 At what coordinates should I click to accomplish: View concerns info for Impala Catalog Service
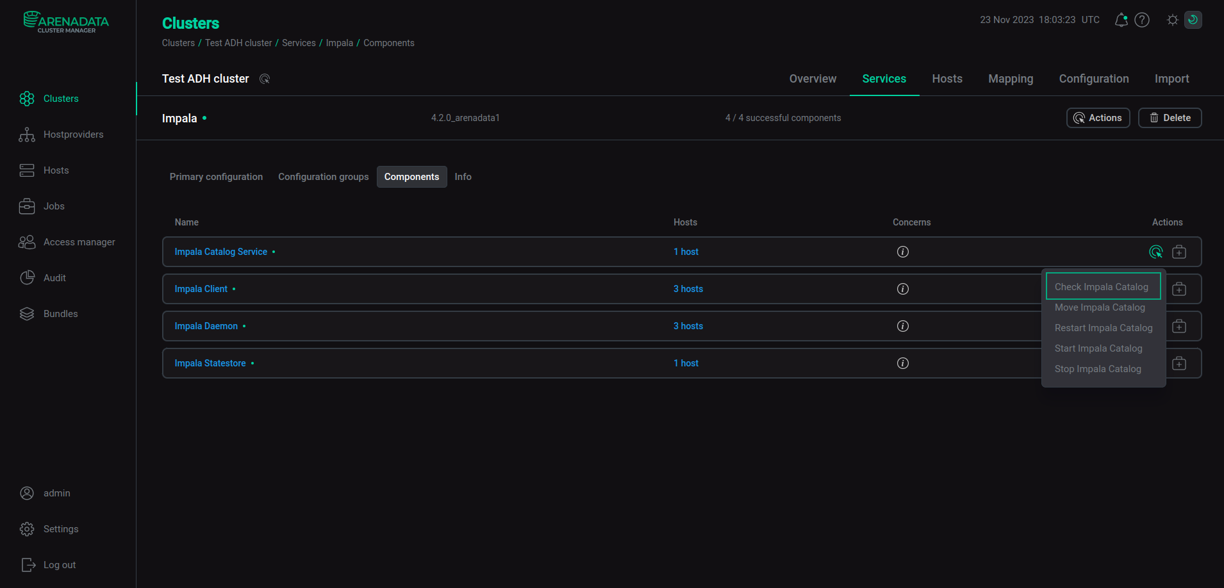[903, 252]
